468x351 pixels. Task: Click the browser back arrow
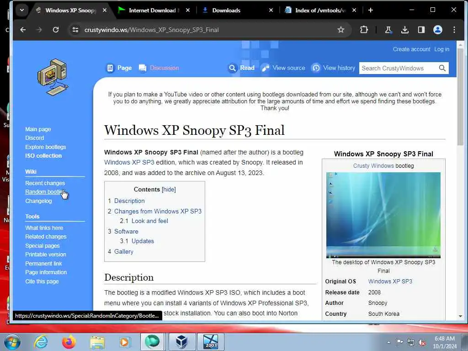point(23,30)
